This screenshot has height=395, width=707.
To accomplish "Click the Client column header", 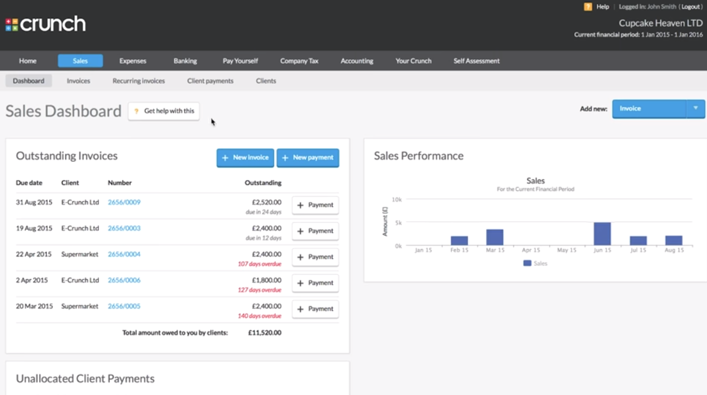I will pos(70,183).
